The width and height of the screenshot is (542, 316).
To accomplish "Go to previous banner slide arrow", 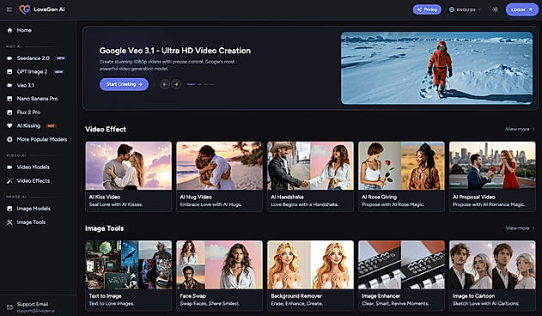I will (165, 84).
